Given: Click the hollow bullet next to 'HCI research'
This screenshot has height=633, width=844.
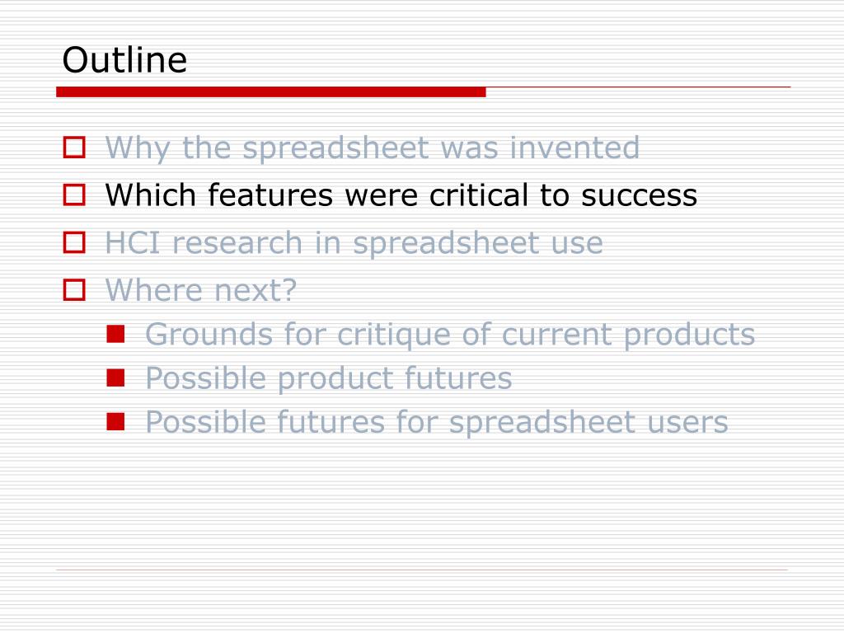Looking at the screenshot, I should (x=74, y=242).
